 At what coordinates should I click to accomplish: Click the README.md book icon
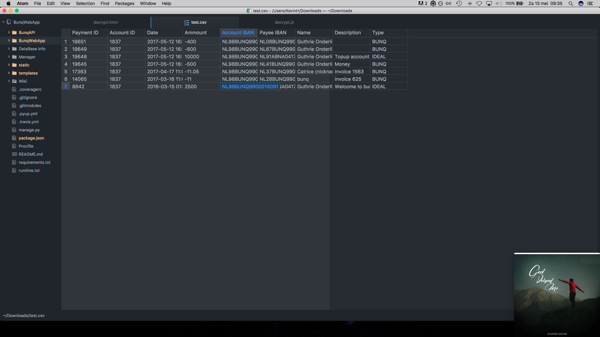[x=14, y=154]
